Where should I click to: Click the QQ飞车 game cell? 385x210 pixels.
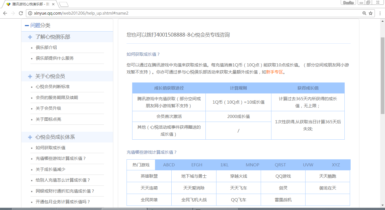click(238, 200)
